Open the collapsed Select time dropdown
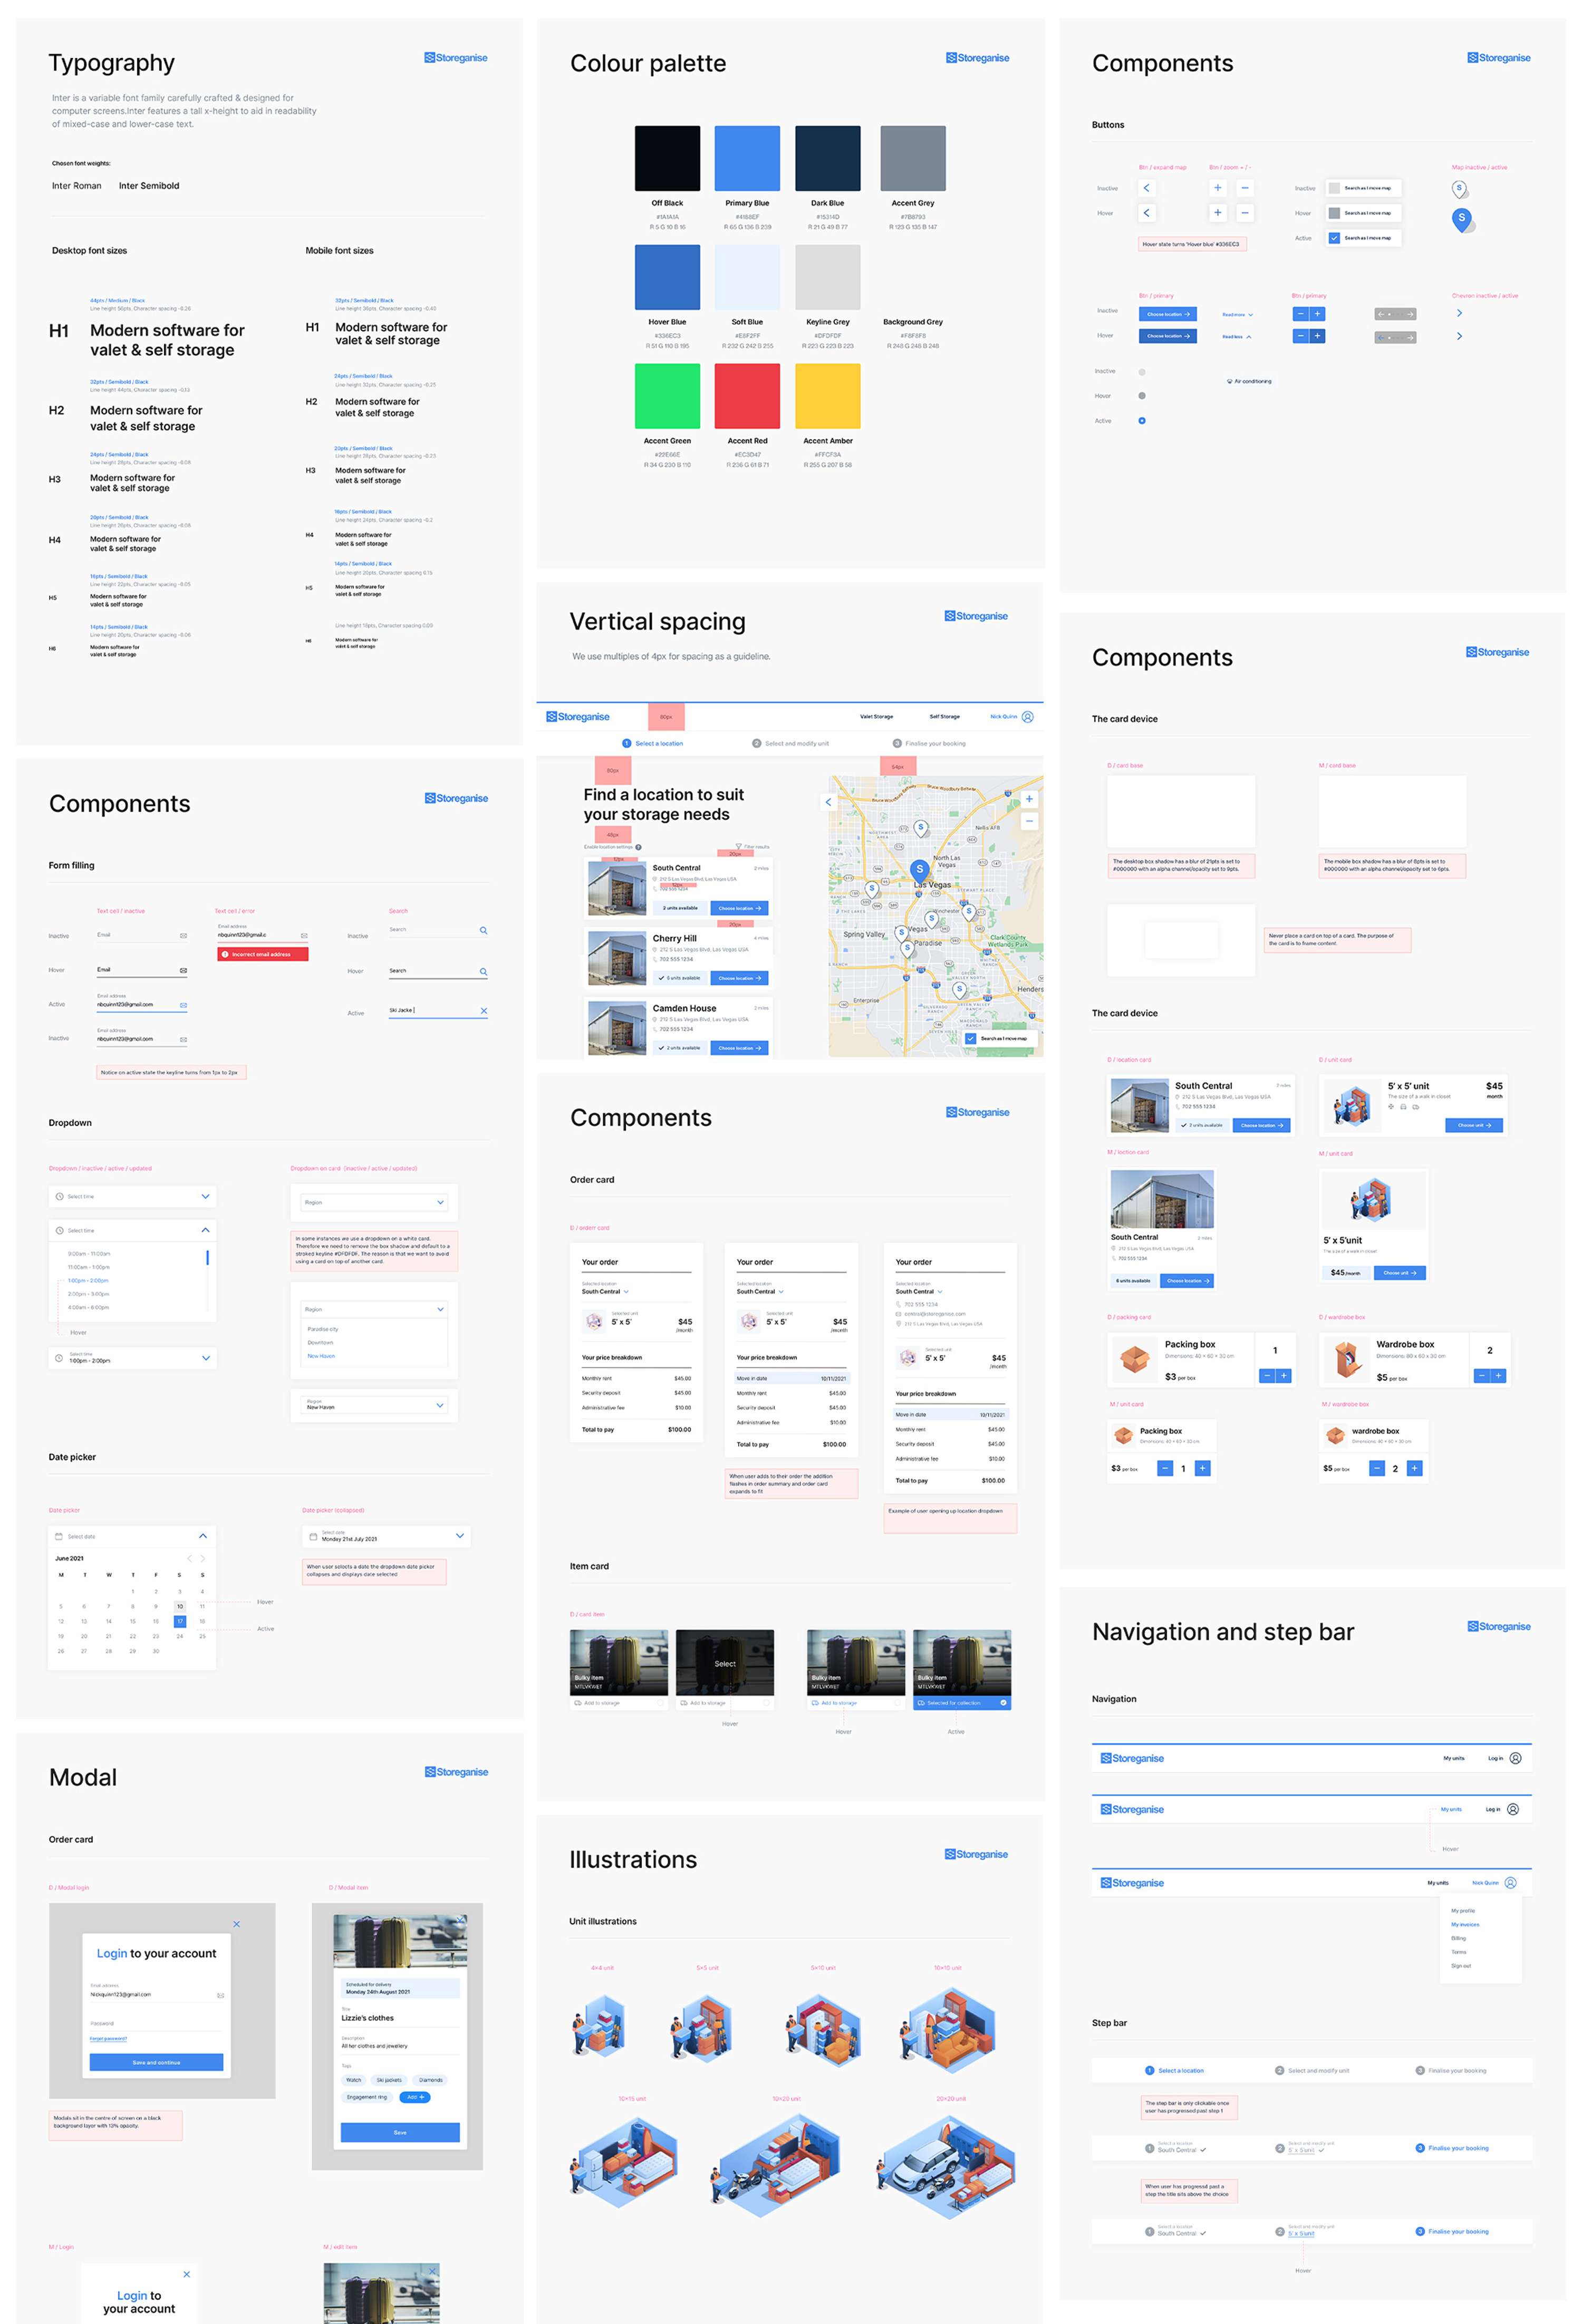The height and width of the screenshot is (2324, 1582). coord(132,1196)
